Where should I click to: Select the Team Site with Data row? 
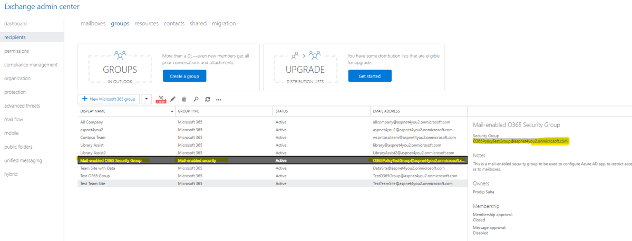click(x=273, y=168)
